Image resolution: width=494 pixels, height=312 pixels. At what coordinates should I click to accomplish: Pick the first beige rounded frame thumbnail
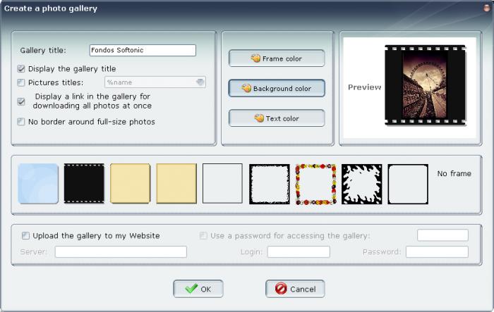[131, 184]
